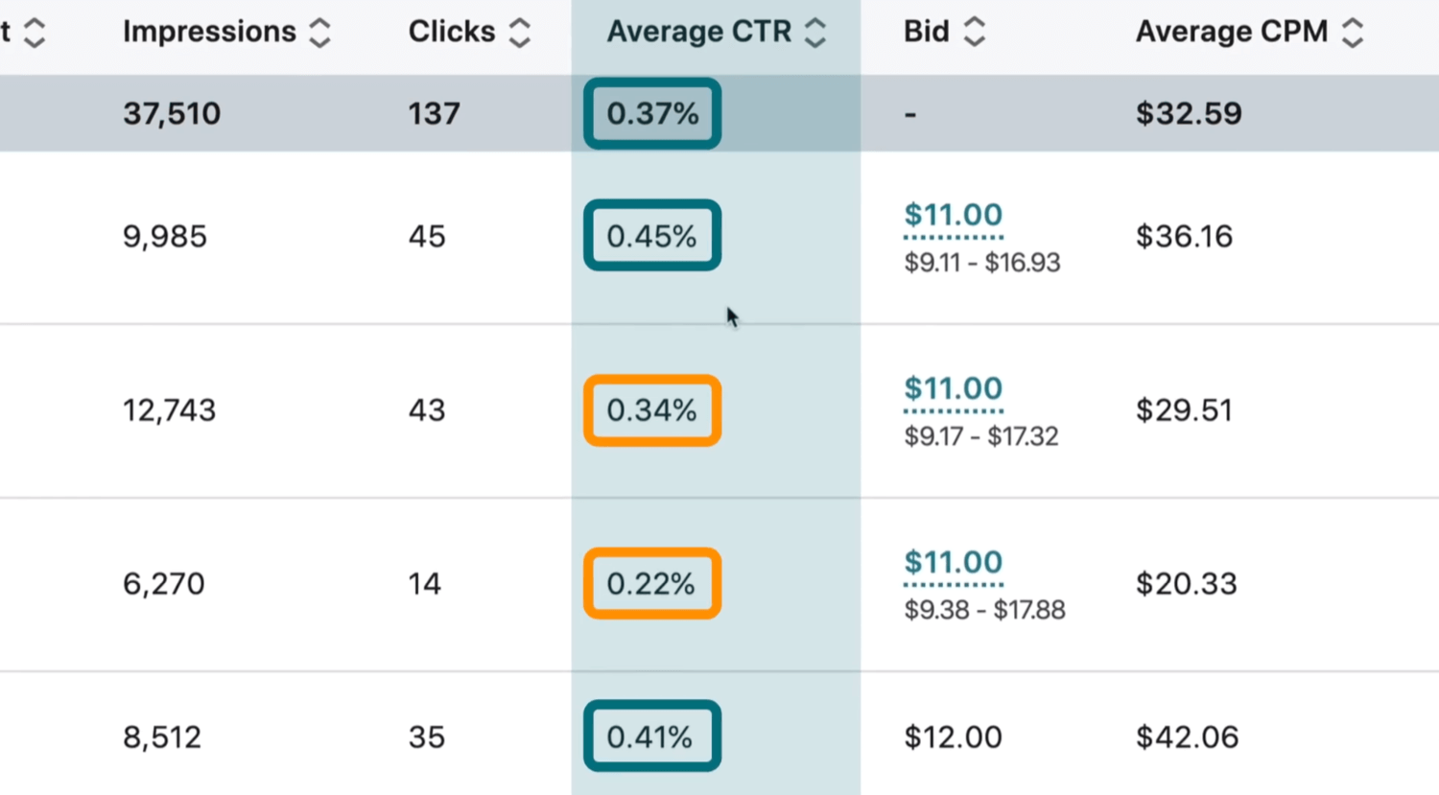Click the $12.00 bid value
This screenshot has width=1439, height=795.
coord(953,737)
